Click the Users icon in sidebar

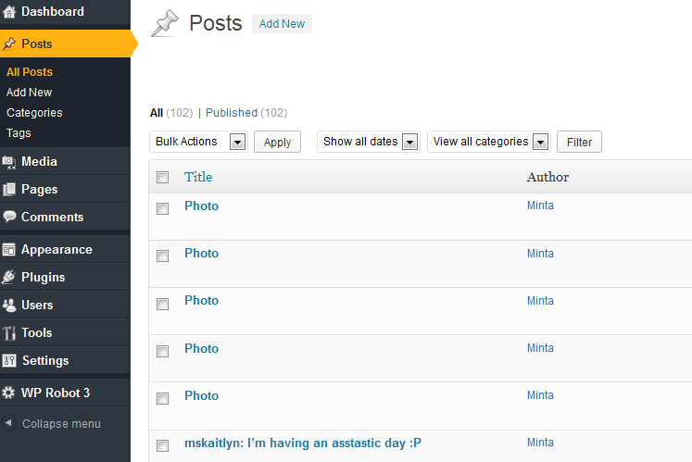[9, 306]
